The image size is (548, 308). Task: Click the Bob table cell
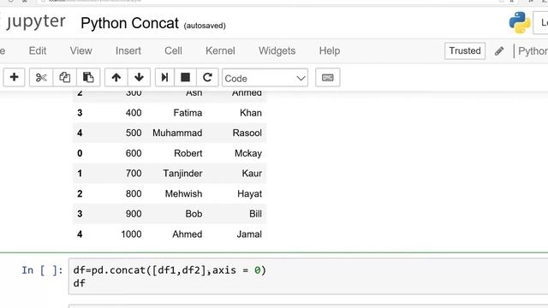tap(194, 214)
